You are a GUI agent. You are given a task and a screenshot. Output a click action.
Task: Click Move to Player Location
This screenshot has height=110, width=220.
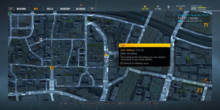(x=135, y=103)
